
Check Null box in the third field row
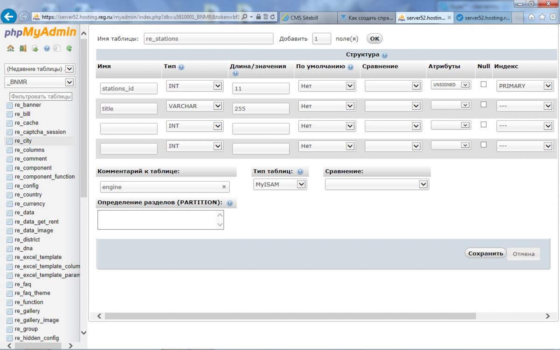[x=483, y=125]
